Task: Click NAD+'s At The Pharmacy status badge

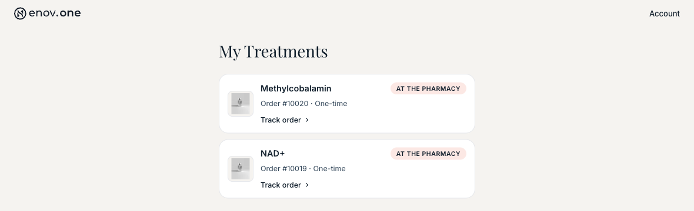Action: point(428,154)
